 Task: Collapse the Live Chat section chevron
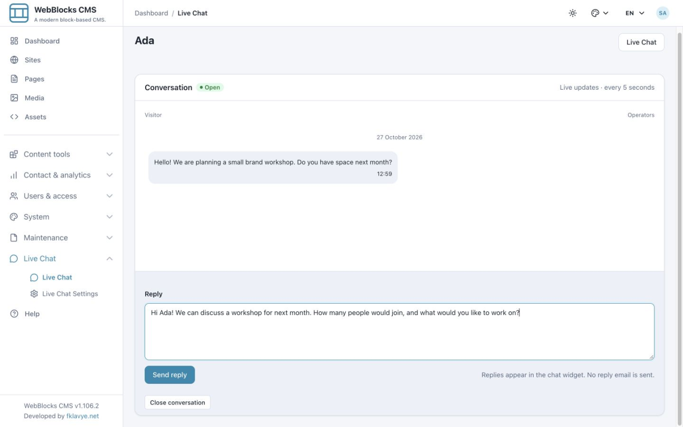click(x=109, y=258)
